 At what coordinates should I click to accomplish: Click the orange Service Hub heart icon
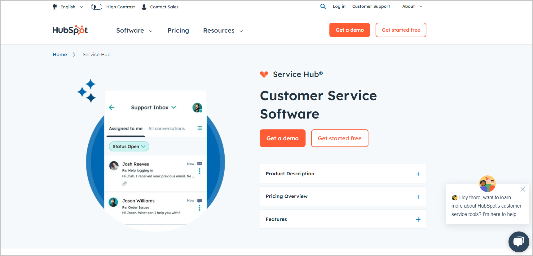tap(264, 74)
